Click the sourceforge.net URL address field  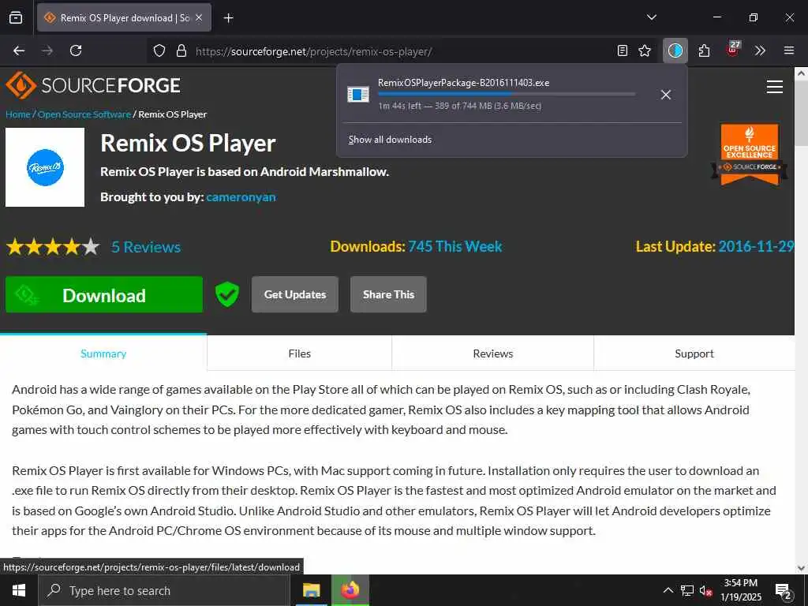[x=402, y=51]
